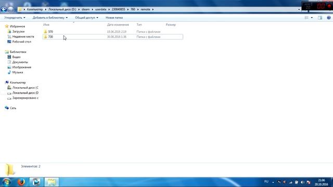This screenshot has width=333, height=187.
Task: Open the address bar history dropdown arrow
Action: [299, 9]
